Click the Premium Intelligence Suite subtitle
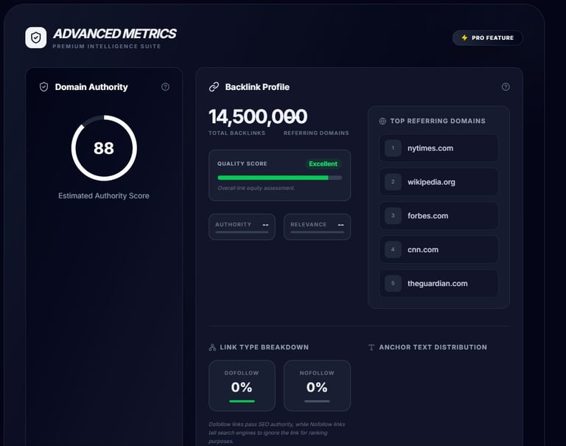The height and width of the screenshot is (446, 566). tap(106, 46)
